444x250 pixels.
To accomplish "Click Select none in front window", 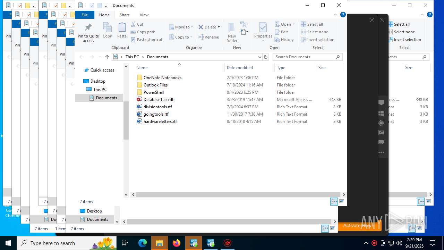I will [x=314, y=32].
